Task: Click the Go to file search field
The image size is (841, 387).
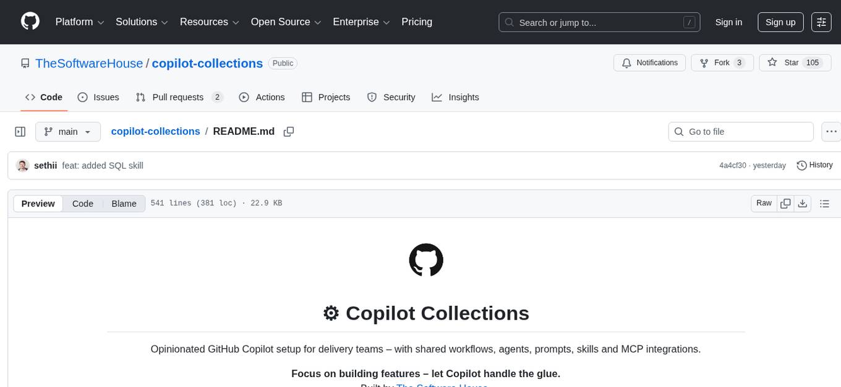Action: click(740, 131)
